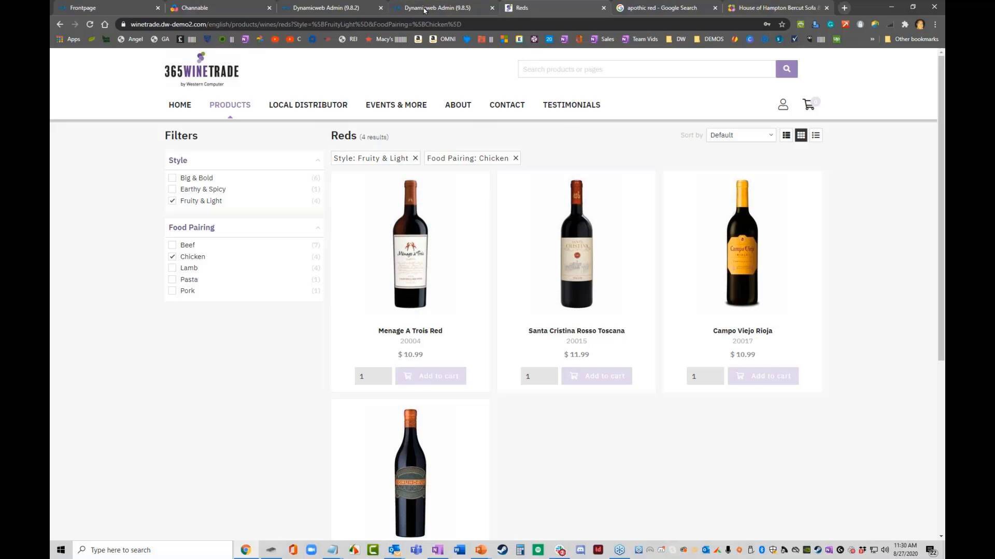Collapse the Food Pairing section
The height and width of the screenshot is (559, 995).
(318, 228)
